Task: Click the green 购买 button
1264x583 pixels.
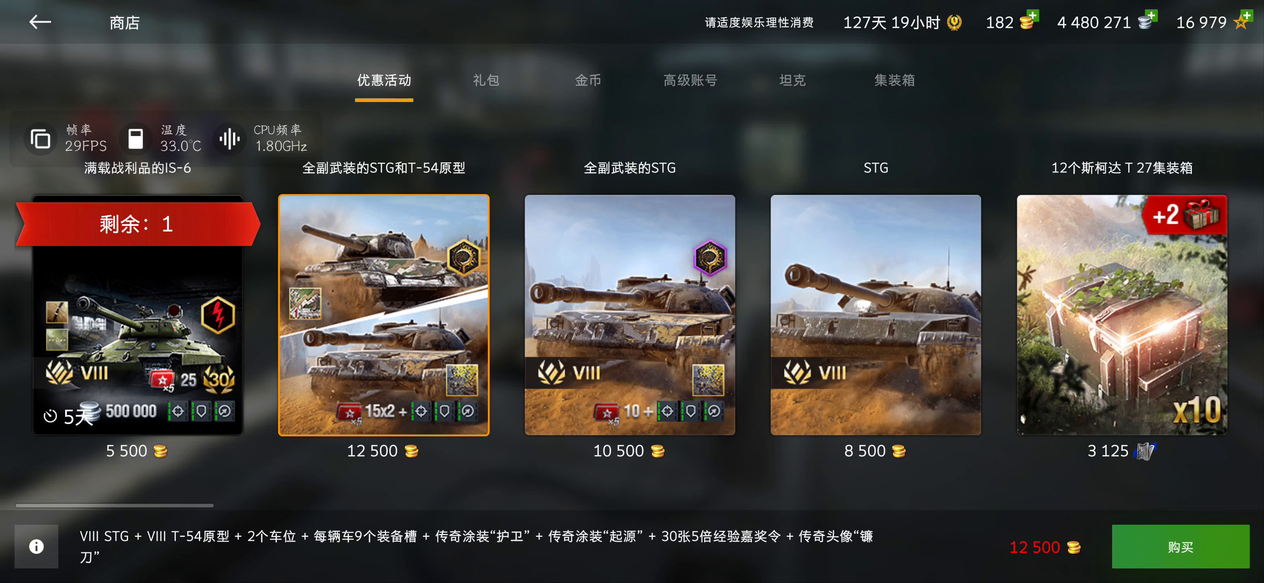Action: (1180, 546)
